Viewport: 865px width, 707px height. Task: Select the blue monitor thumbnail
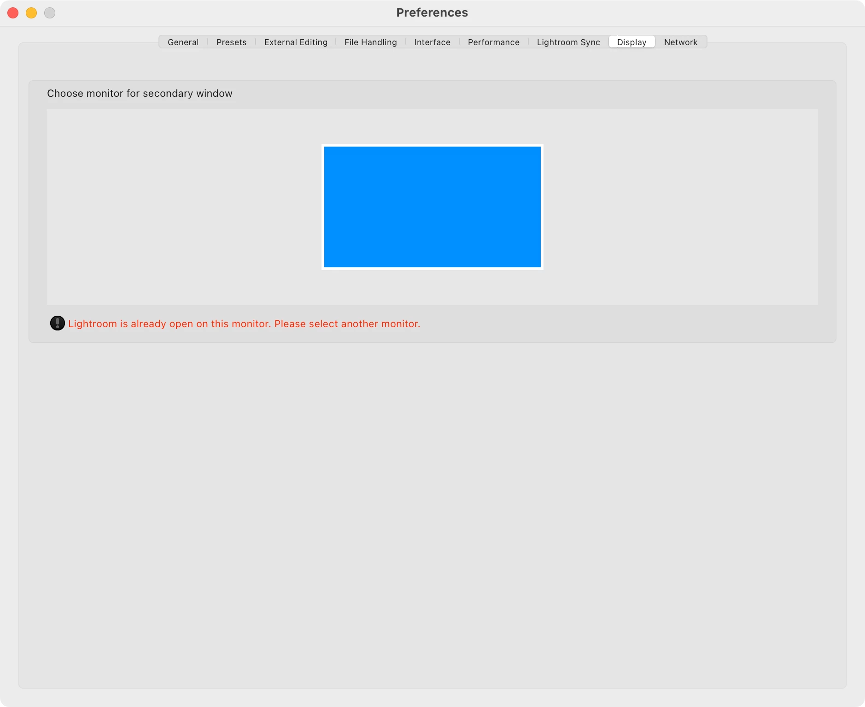(432, 207)
